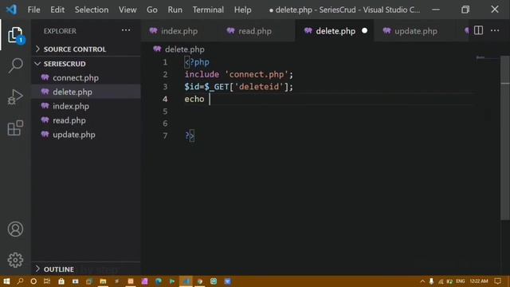The width and height of the screenshot is (510, 287).
Task: Click the 'deleteid' string on line 3
Action: 259,87
